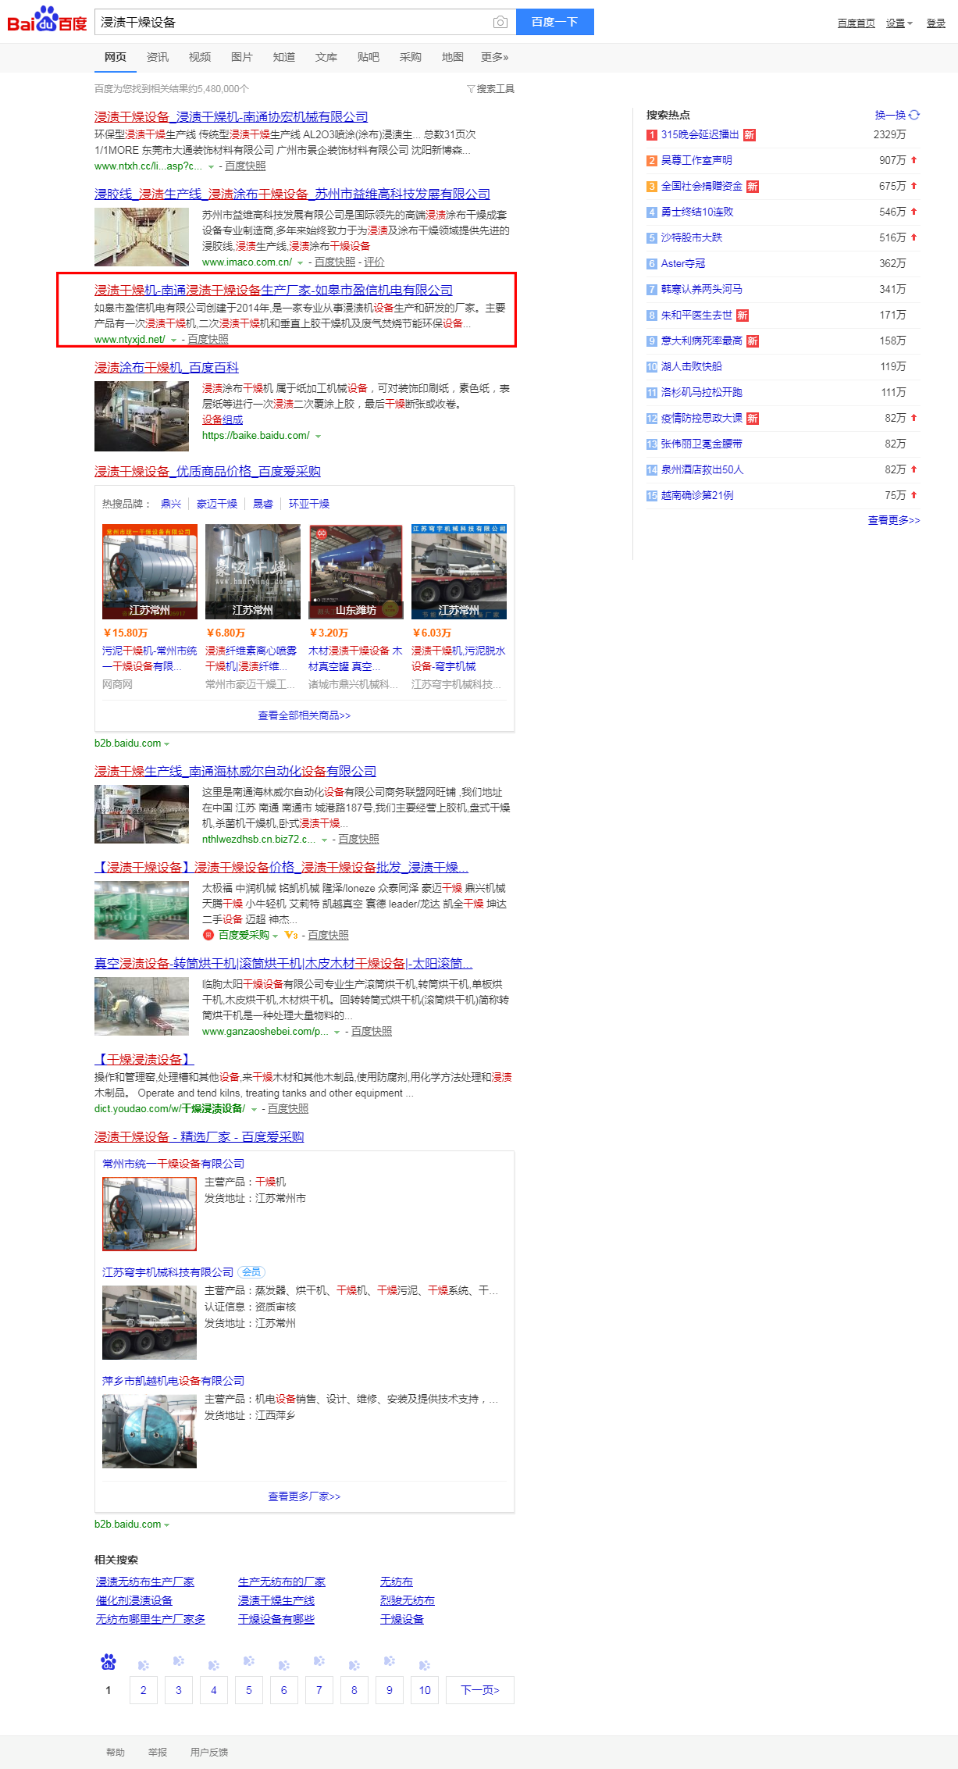This screenshot has height=1769, width=958.
Task: Go to 下一页 results page
Action: pyautogui.click(x=480, y=1690)
